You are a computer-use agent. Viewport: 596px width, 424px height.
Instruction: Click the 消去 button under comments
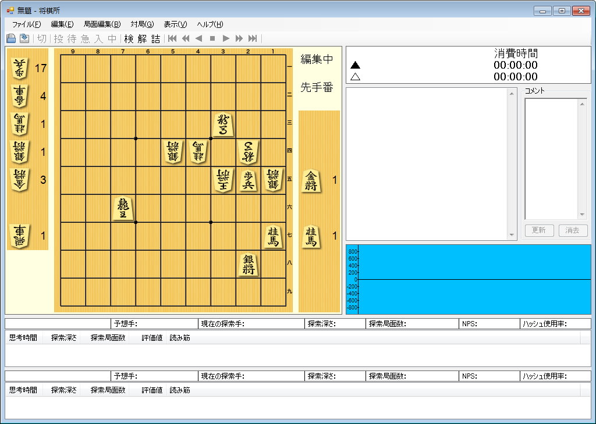click(573, 230)
